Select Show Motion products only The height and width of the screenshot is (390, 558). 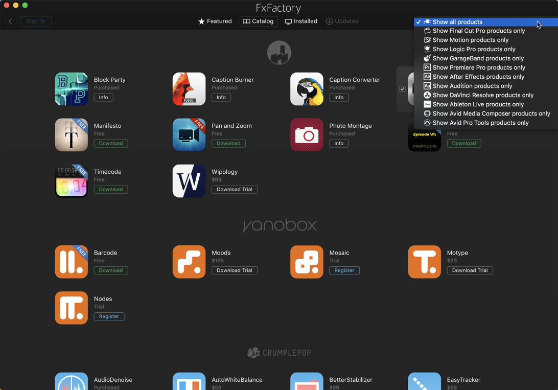coord(486,40)
